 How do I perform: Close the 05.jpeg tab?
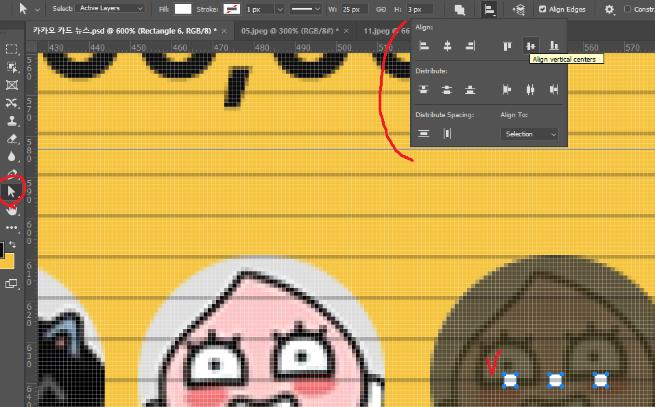point(346,31)
